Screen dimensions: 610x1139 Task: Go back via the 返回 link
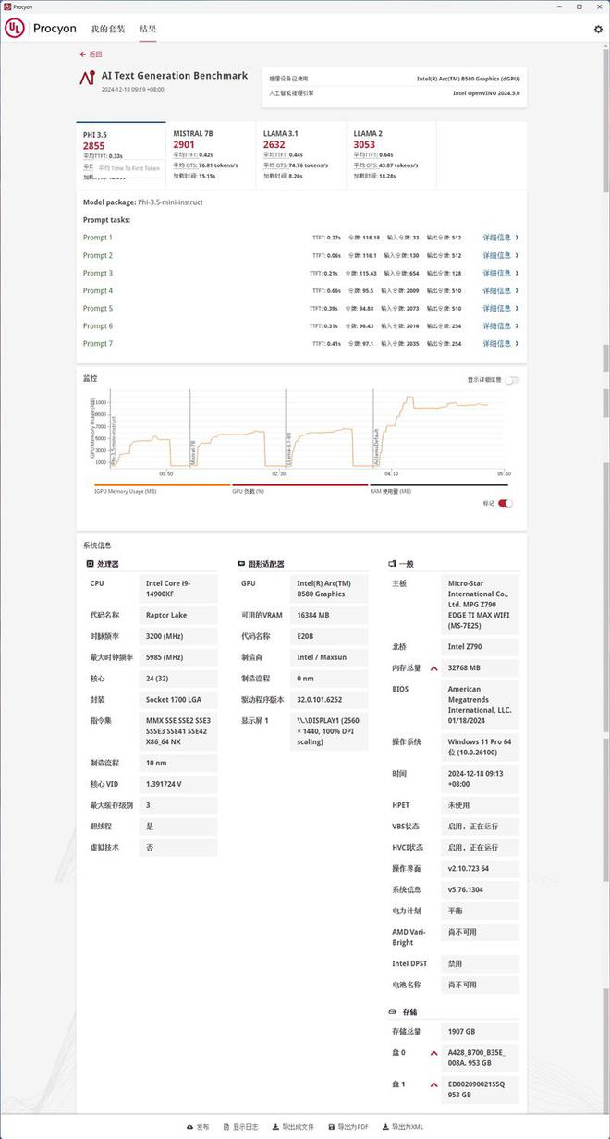[91, 55]
